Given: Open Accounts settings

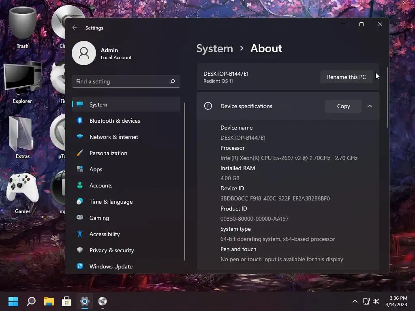Looking at the screenshot, I should pos(126,185).
